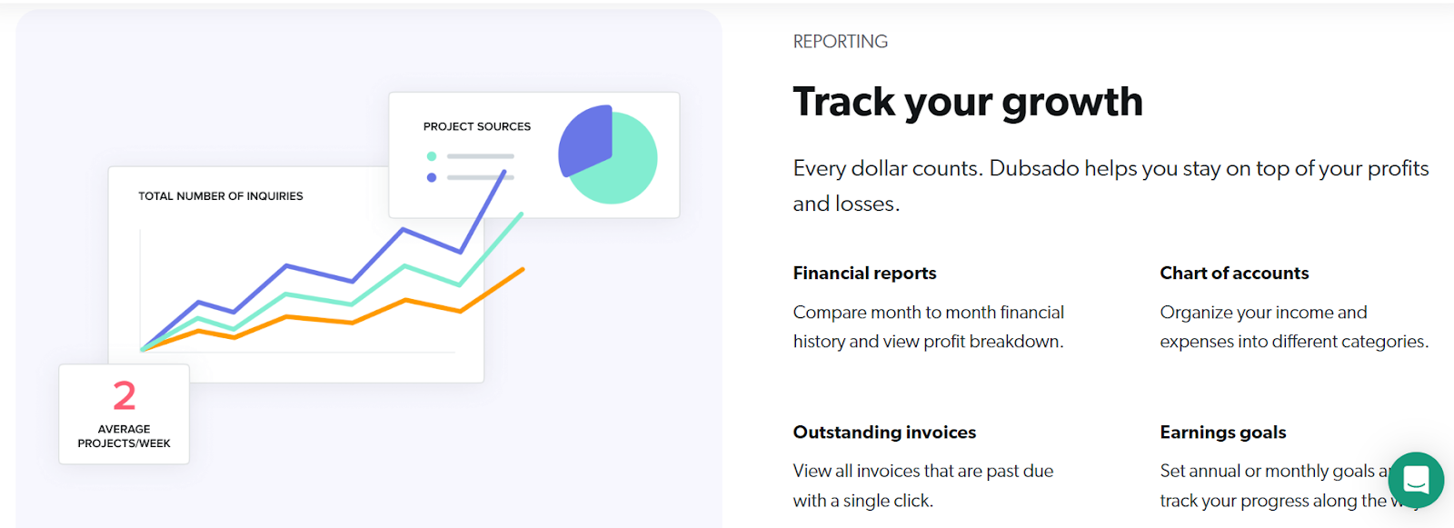This screenshot has width=1454, height=528.
Task: Click the purple legend dot
Action: click(432, 177)
